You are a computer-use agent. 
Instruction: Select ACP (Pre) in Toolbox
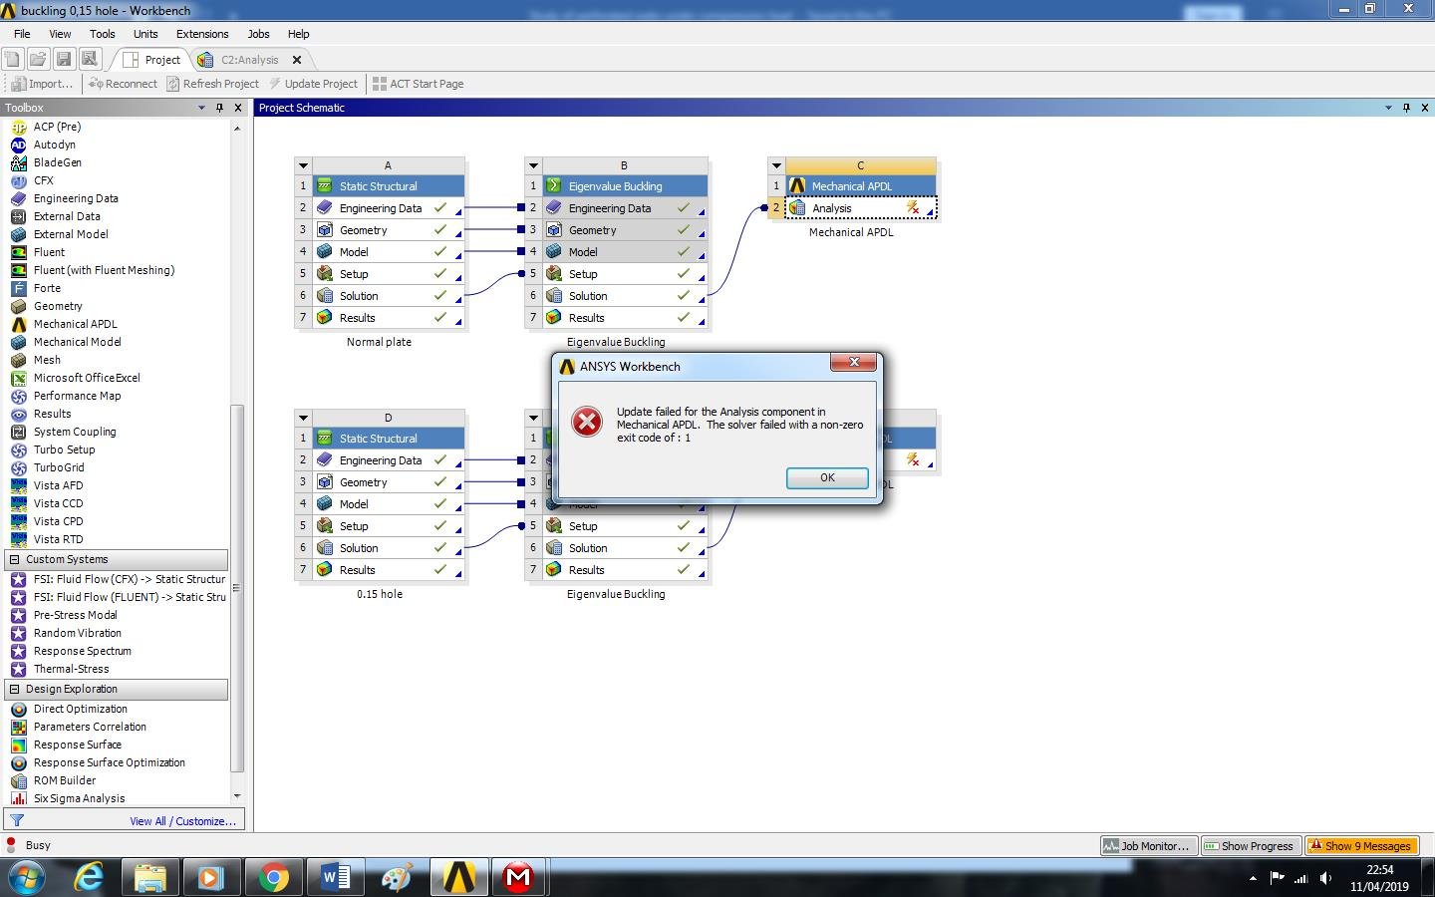click(57, 127)
